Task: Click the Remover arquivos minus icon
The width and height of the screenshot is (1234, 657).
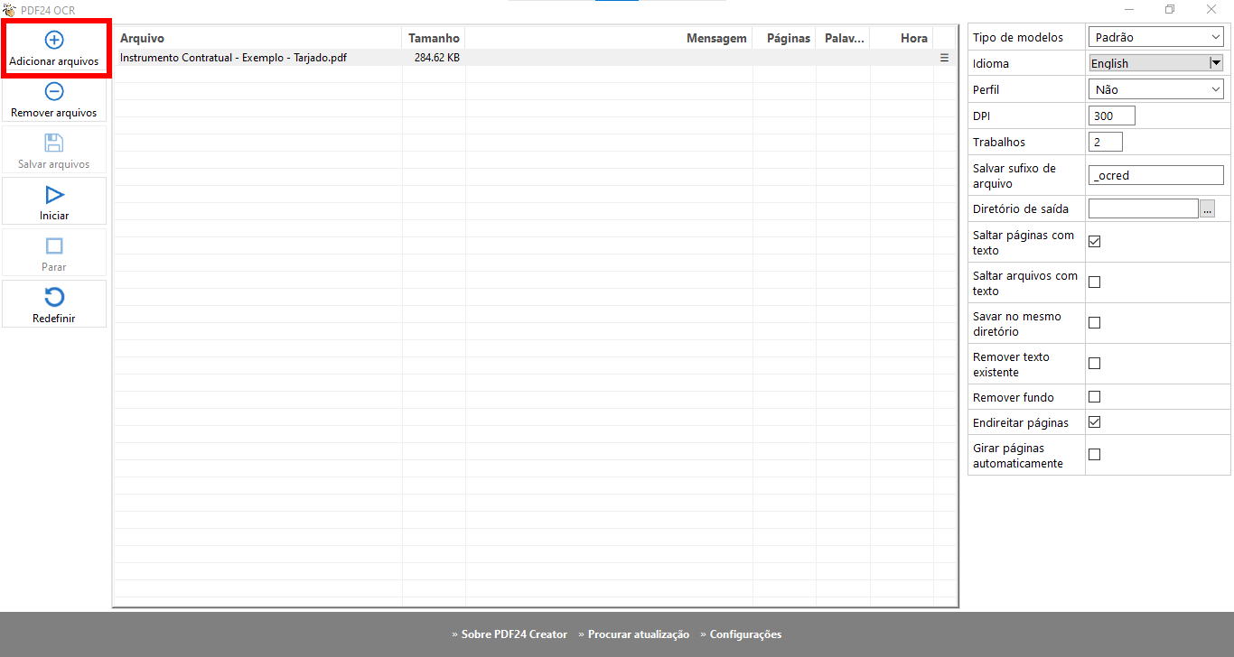Action: coord(54,91)
